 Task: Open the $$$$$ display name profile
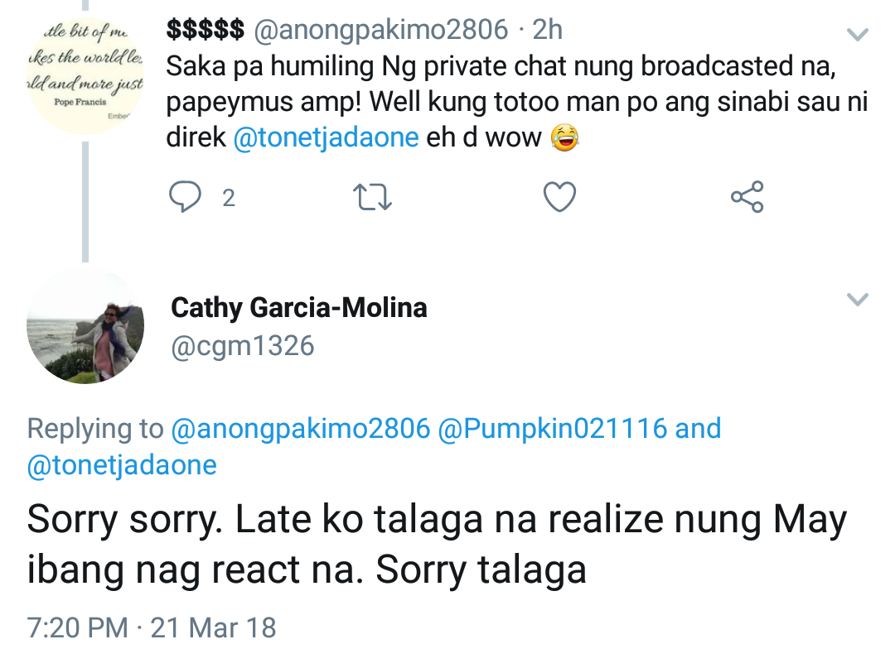[x=205, y=30]
